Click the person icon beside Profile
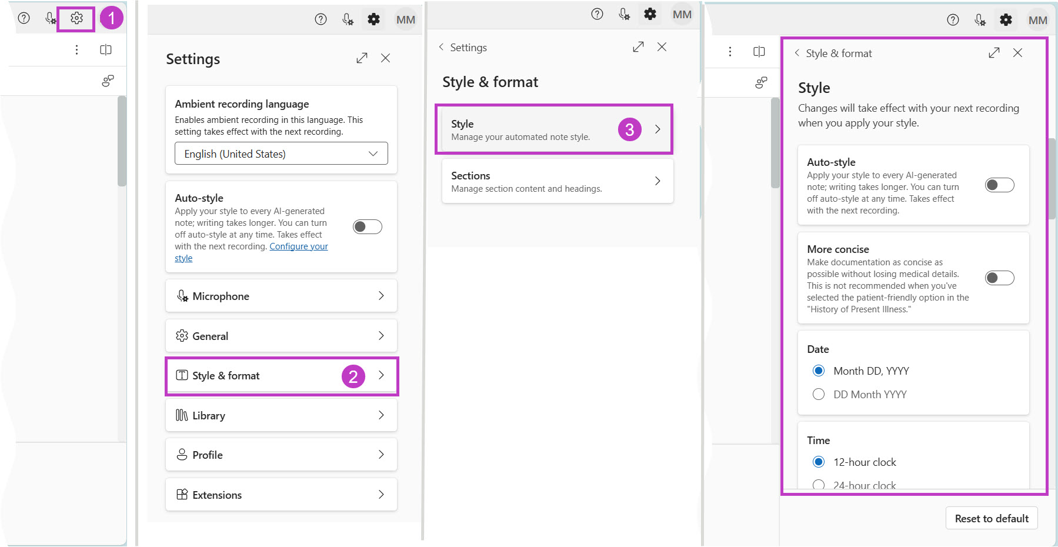This screenshot has height=547, width=1058. 182,455
